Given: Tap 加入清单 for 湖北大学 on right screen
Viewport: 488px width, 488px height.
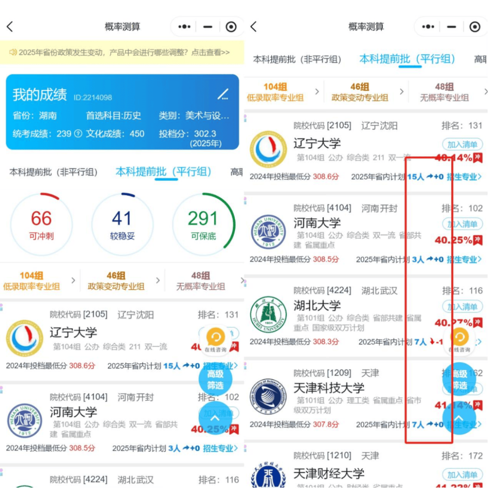Looking at the screenshot, I should click(462, 307).
